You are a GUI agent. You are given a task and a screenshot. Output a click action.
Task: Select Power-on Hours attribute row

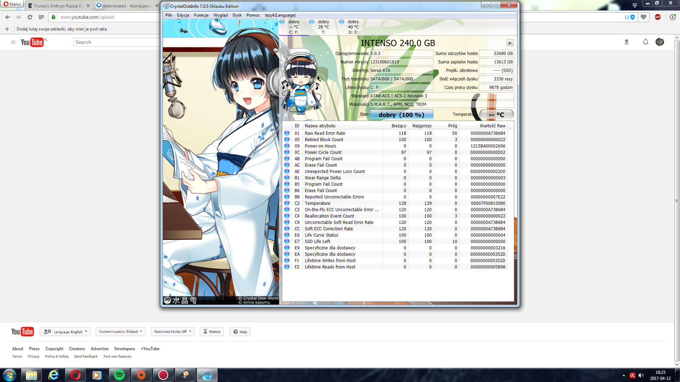(x=395, y=146)
